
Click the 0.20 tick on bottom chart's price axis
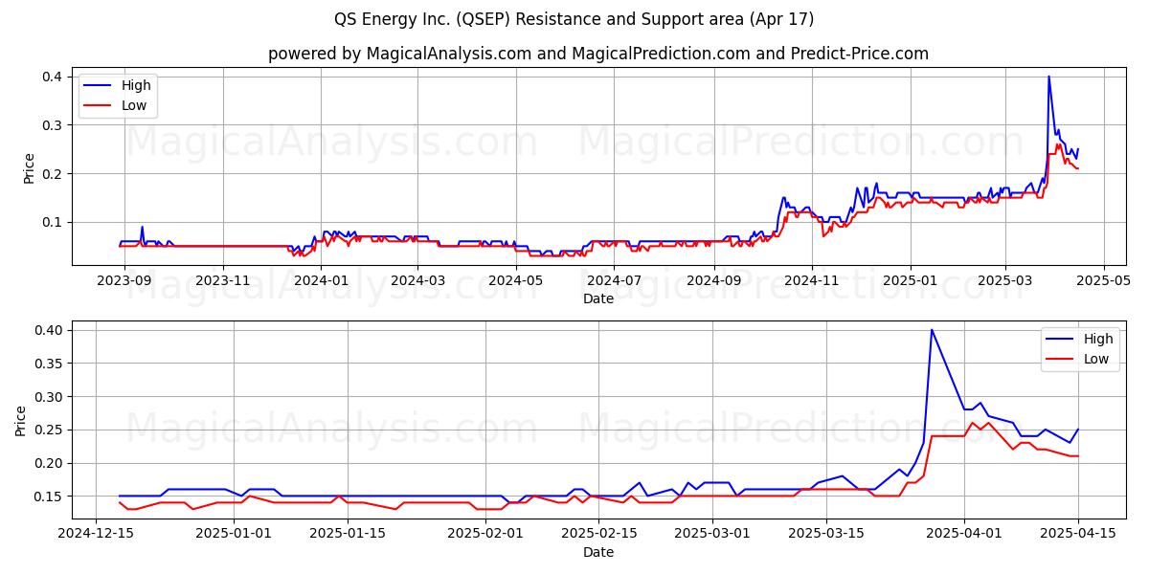[50, 463]
